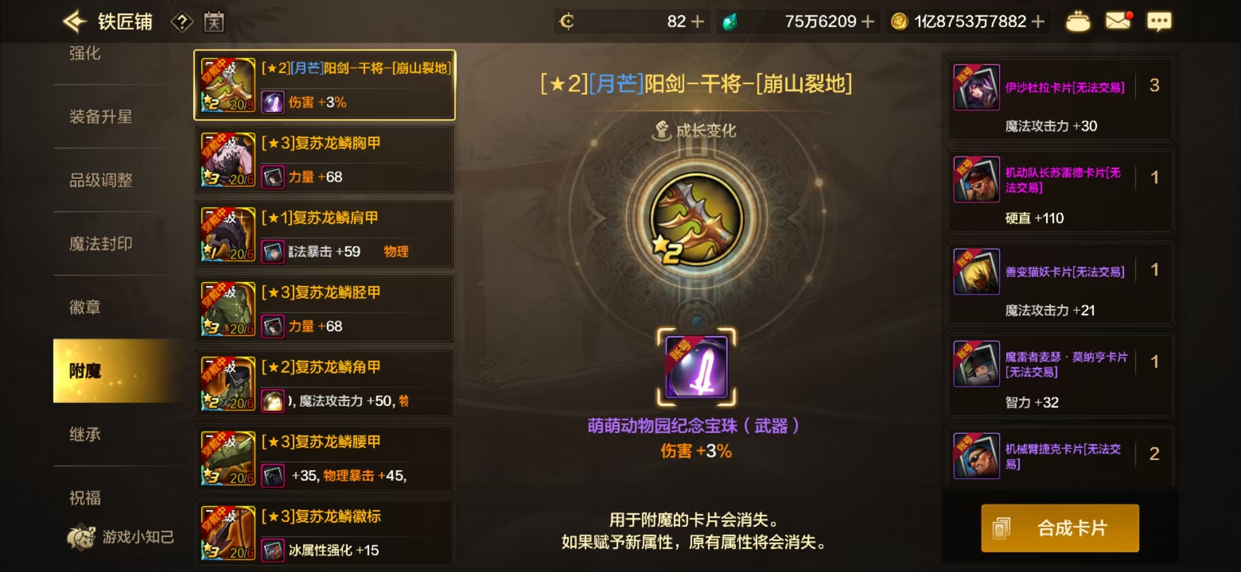Select the purple sword orb enchant slot
The image size is (1241, 572).
pos(696,367)
